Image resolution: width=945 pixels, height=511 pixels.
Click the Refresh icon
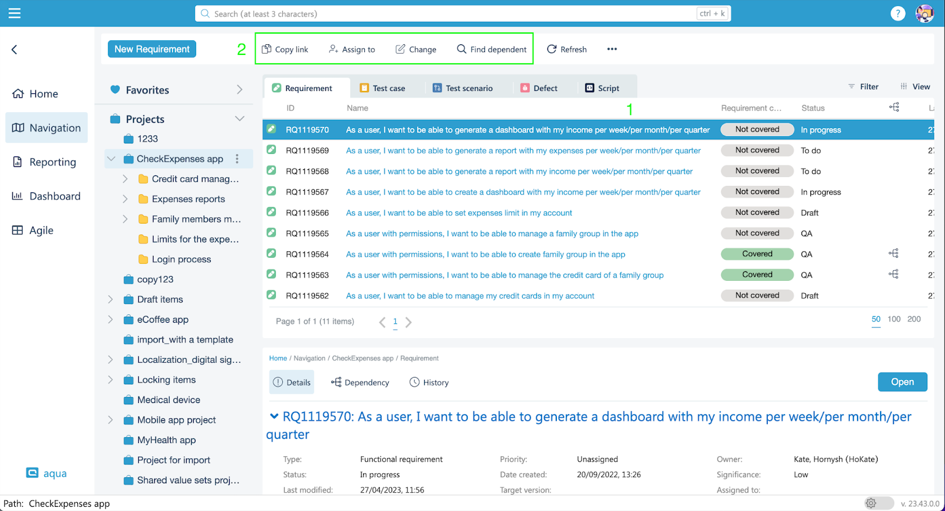pyautogui.click(x=552, y=49)
